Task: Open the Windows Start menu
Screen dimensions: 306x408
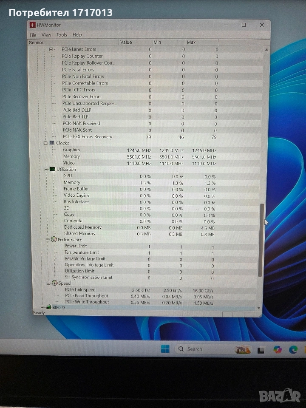Action: point(165,349)
